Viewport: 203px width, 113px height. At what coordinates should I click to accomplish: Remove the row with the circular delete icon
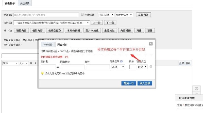tap(151, 67)
